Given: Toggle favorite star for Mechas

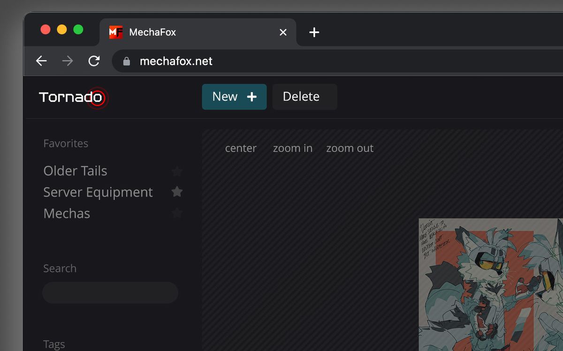Looking at the screenshot, I should coord(177,213).
